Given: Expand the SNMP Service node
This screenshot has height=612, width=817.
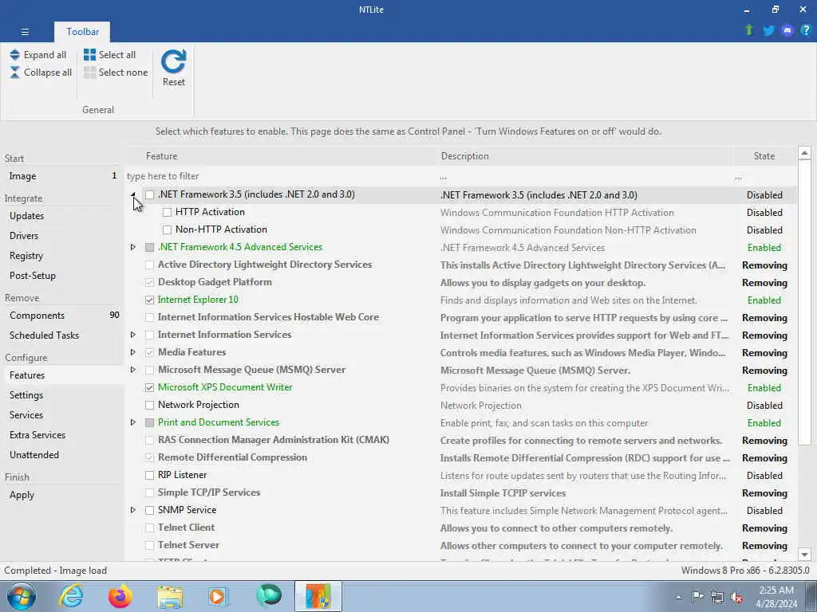Looking at the screenshot, I should pyautogui.click(x=133, y=510).
